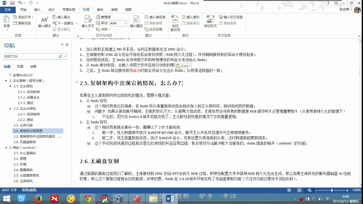Viewport: 363px width, 204px height.
Task: Switch to the 开始 ribbon tab
Action: pyautogui.click(x=23, y=10)
